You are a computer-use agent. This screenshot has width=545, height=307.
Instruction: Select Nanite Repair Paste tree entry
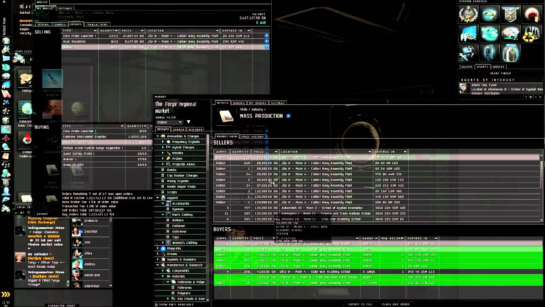pos(181,187)
